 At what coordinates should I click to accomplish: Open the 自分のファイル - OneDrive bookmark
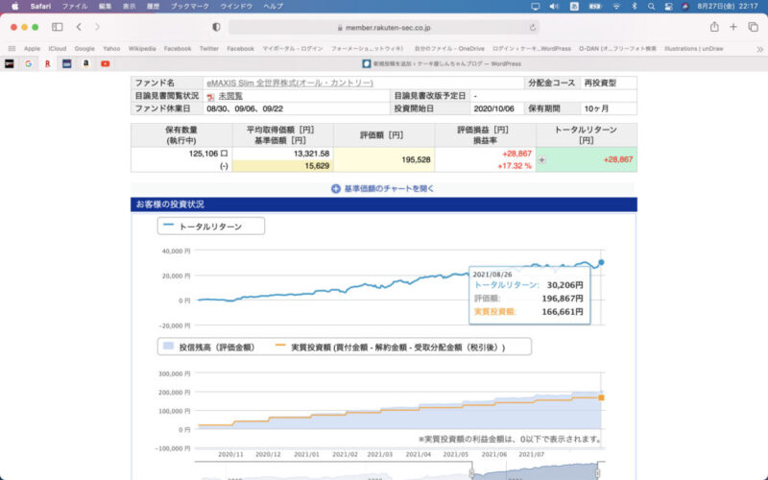tap(449, 49)
